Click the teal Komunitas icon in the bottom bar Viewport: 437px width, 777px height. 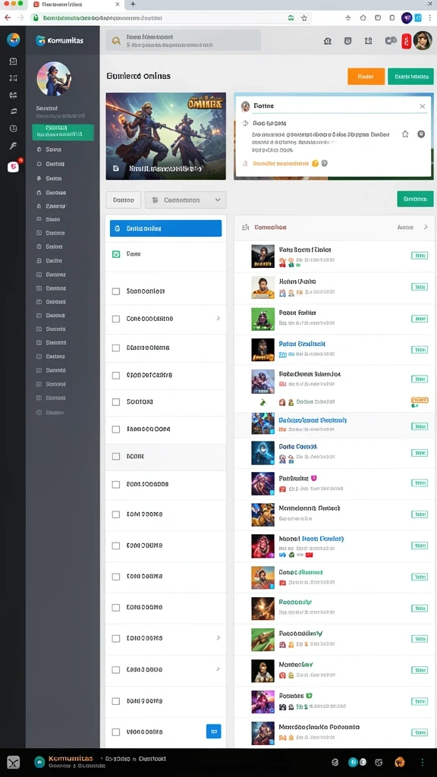pos(39,762)
